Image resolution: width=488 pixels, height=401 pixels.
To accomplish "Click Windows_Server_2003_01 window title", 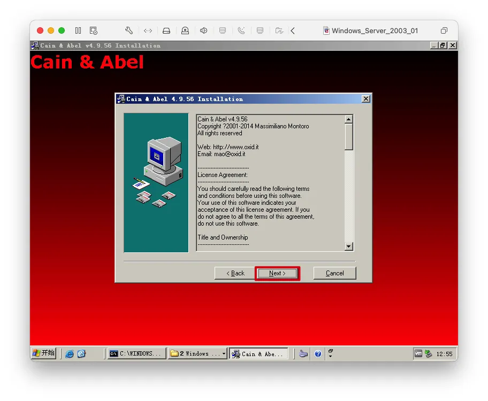I will pyautogui.click(x=375, y=31).
